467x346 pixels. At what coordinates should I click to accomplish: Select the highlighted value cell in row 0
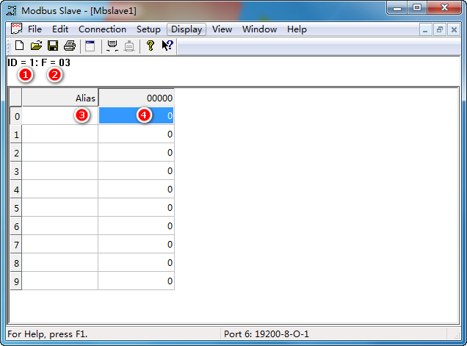[x=136, y=115]
